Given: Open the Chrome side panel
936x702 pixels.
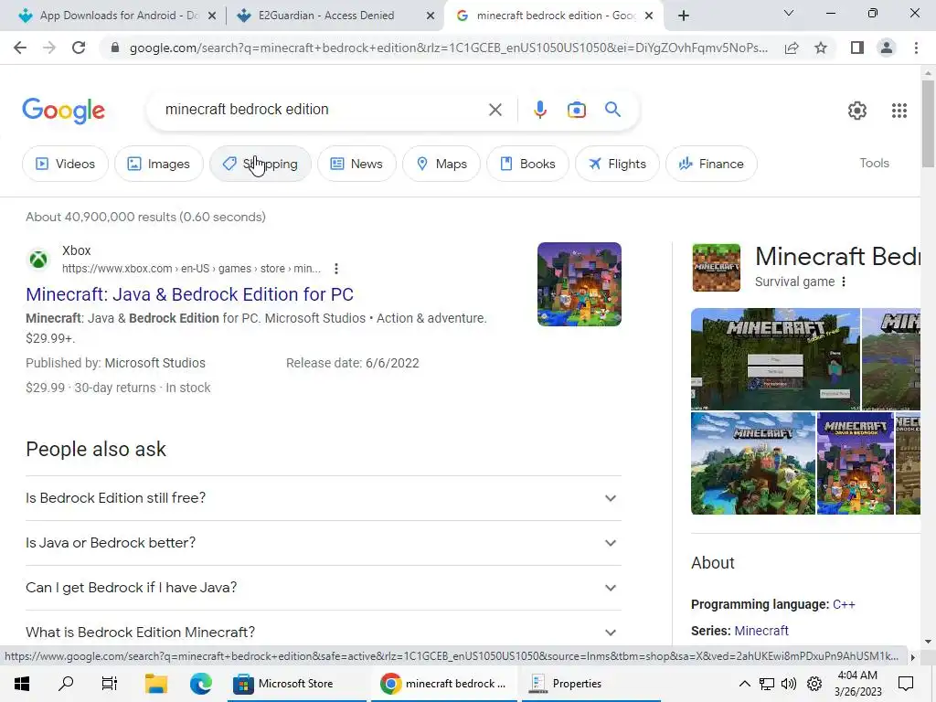Looking at the screenshot, I should (x=857, y=48).
